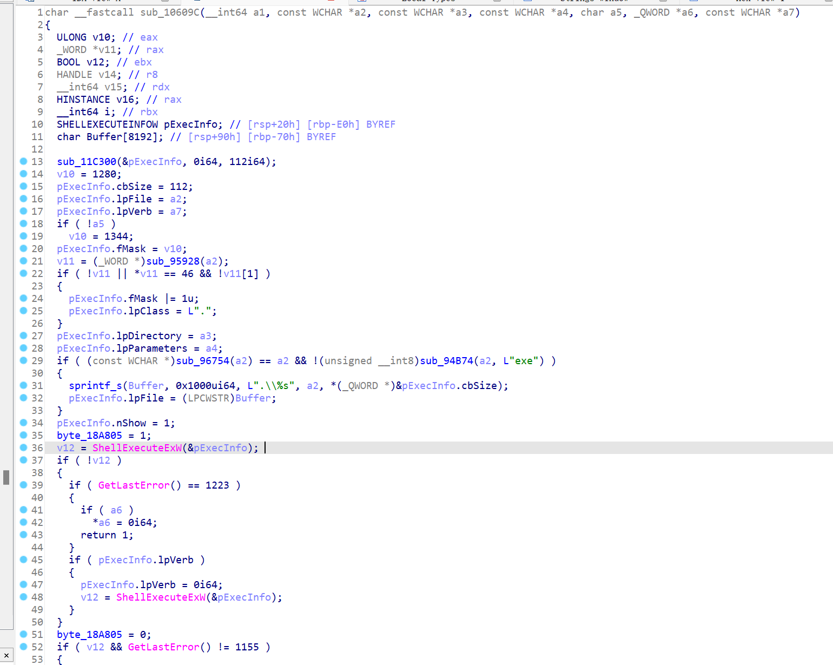This screenshot has width=833, height=665.
Task: Click the breakpoint dot beside line 36
Action: [x=23, y=447]
